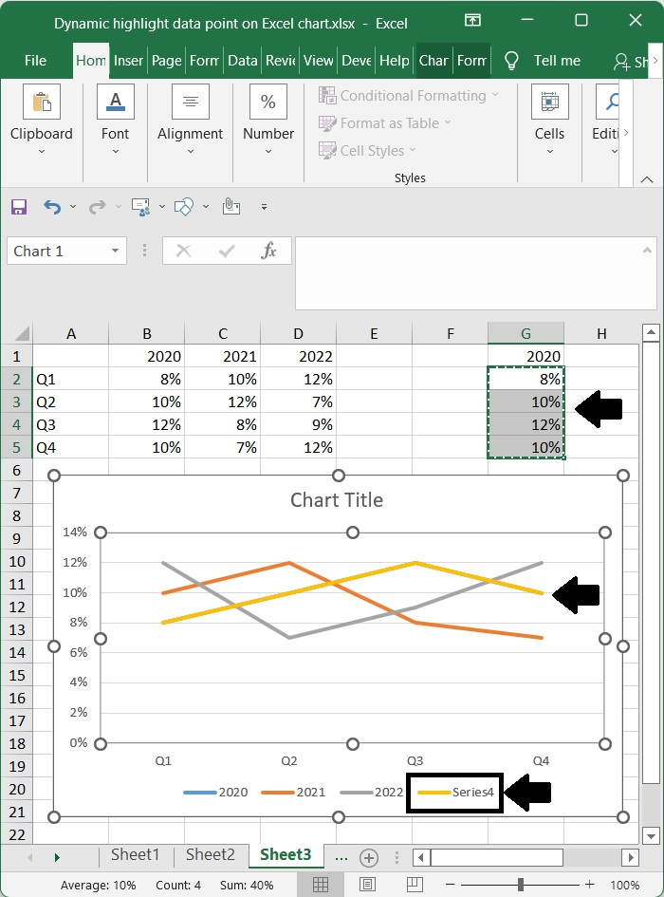Open the File tab
The image size is (664, 897).
tap(35, 61)
